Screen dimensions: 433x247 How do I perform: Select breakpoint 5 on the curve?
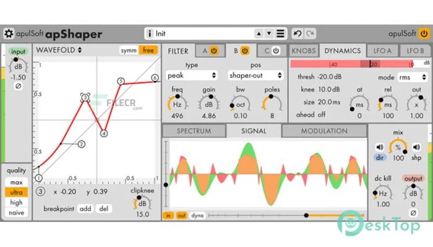point(121,81)
